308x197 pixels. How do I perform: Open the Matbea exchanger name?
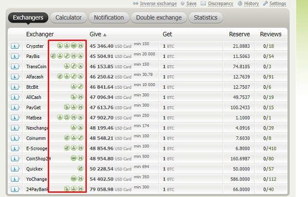pyautogui.click(x=34, y=117)
